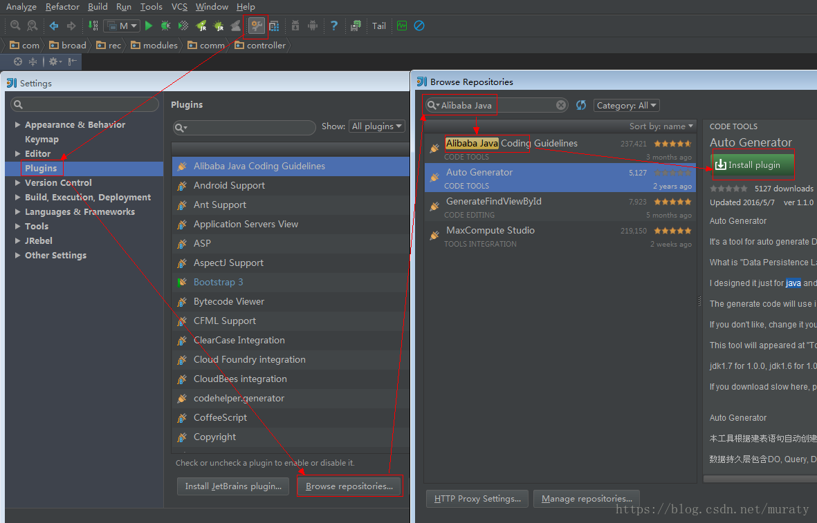This screenshot has height=523, width=817.
Task: Click the JRebel run rocket icon
Action: 201,26
